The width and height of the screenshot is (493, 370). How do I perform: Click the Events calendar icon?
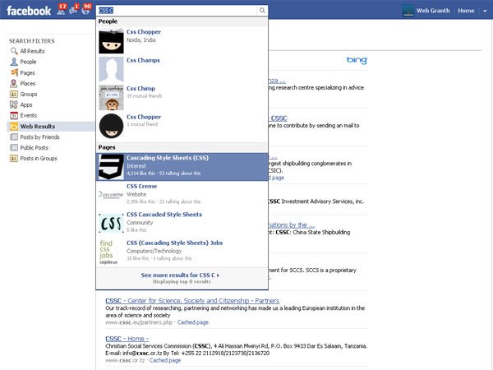pos(14,115)
